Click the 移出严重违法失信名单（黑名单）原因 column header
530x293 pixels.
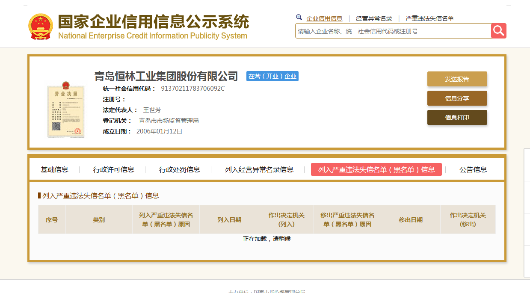(347, 219)
